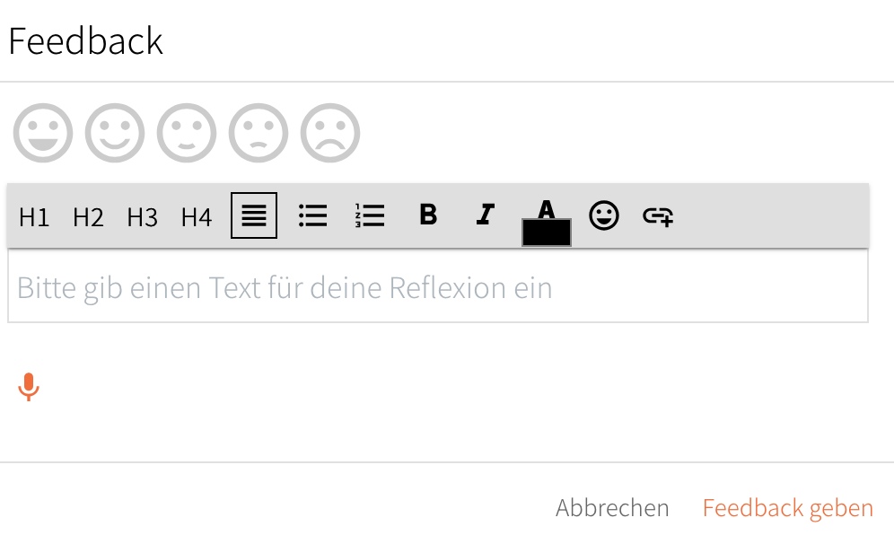Viewport: 894px width, 544px height.
Task: Toggle bold formatting
Action: (428, 215)
